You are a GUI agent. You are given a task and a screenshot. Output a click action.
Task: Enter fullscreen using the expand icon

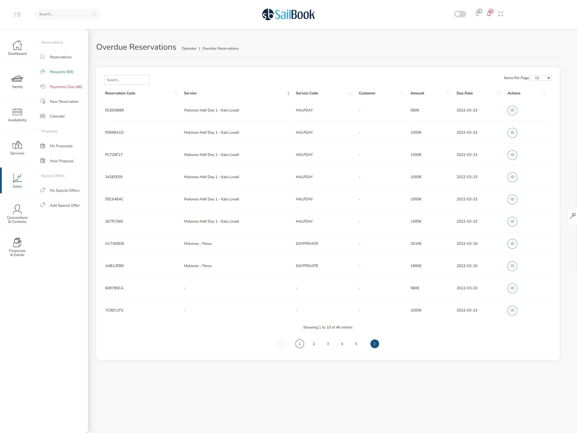(501, 14)
